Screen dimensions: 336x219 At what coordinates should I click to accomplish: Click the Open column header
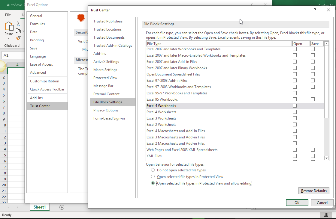coord(301,44)
